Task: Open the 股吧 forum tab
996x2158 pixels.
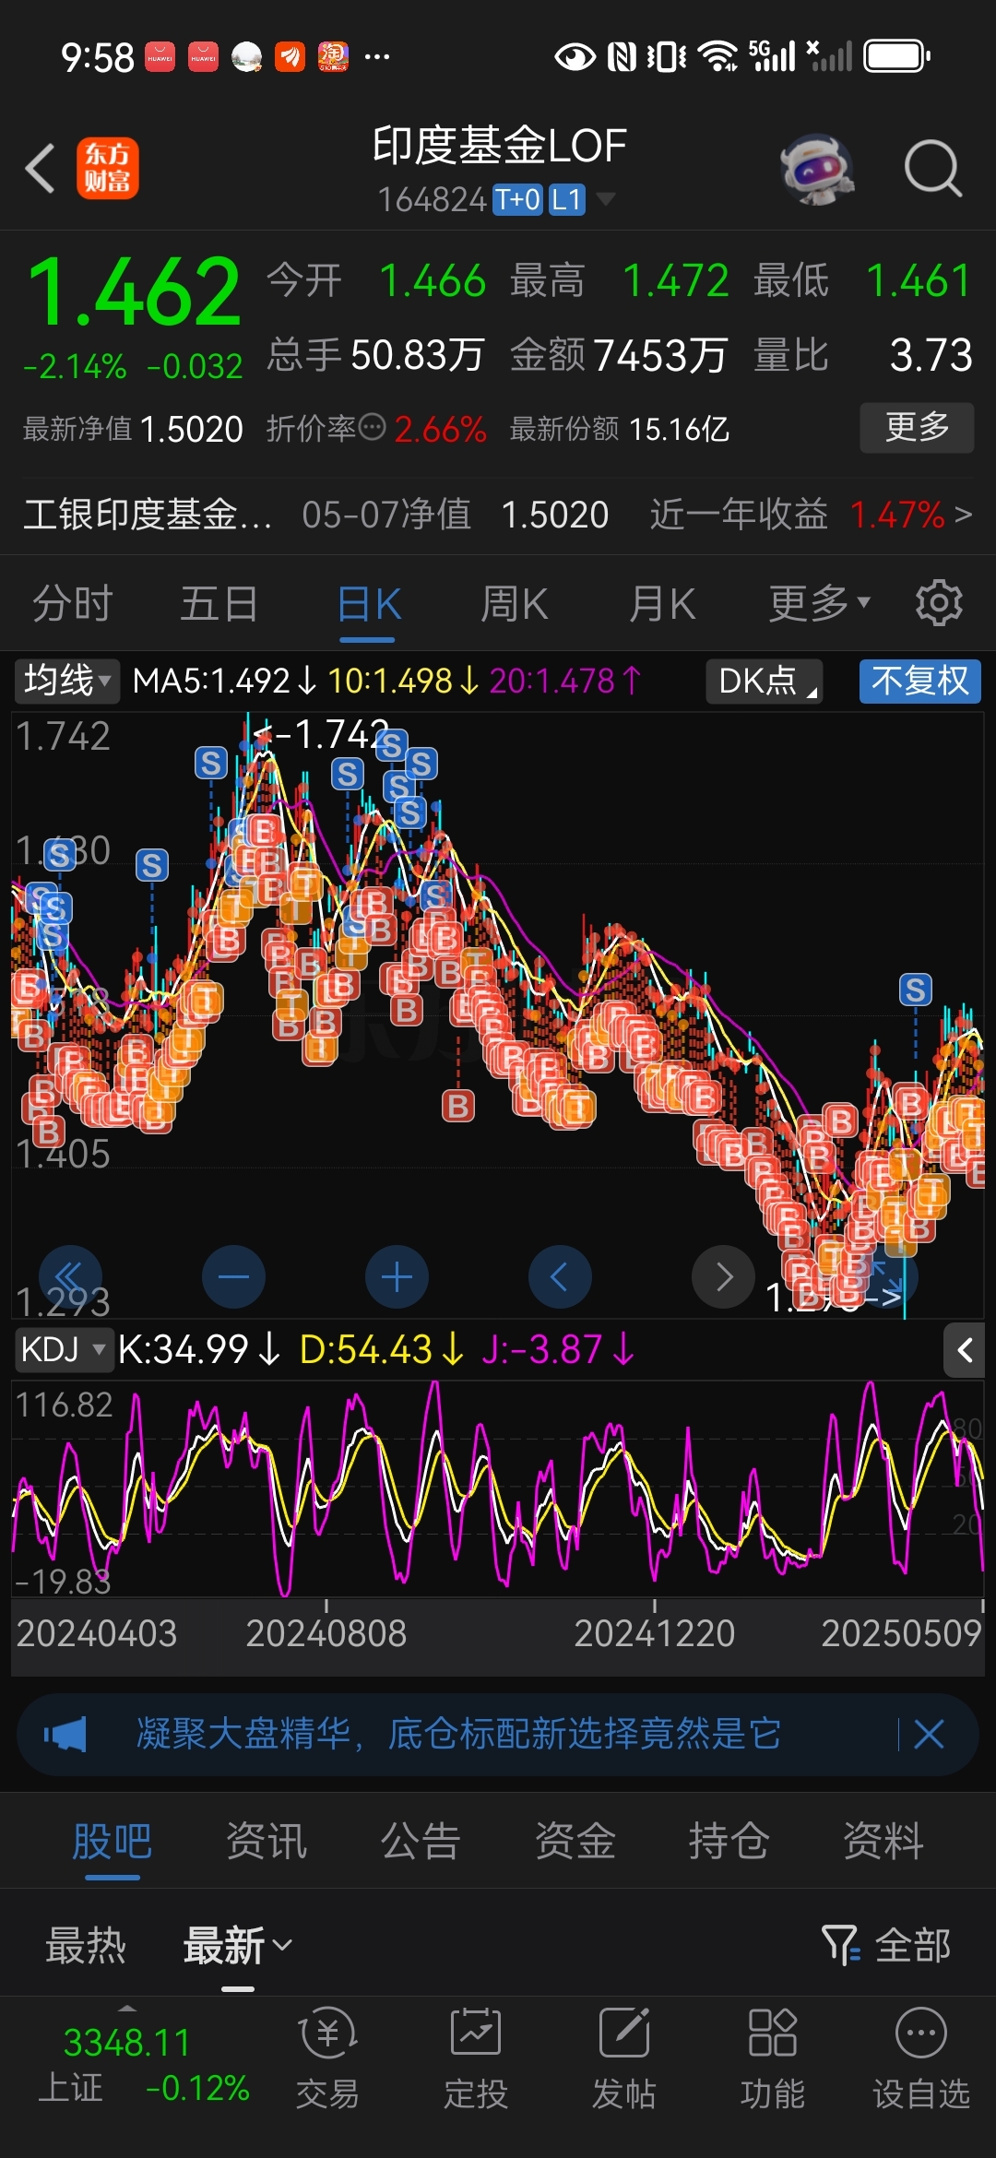Action: pos(113,1842)
